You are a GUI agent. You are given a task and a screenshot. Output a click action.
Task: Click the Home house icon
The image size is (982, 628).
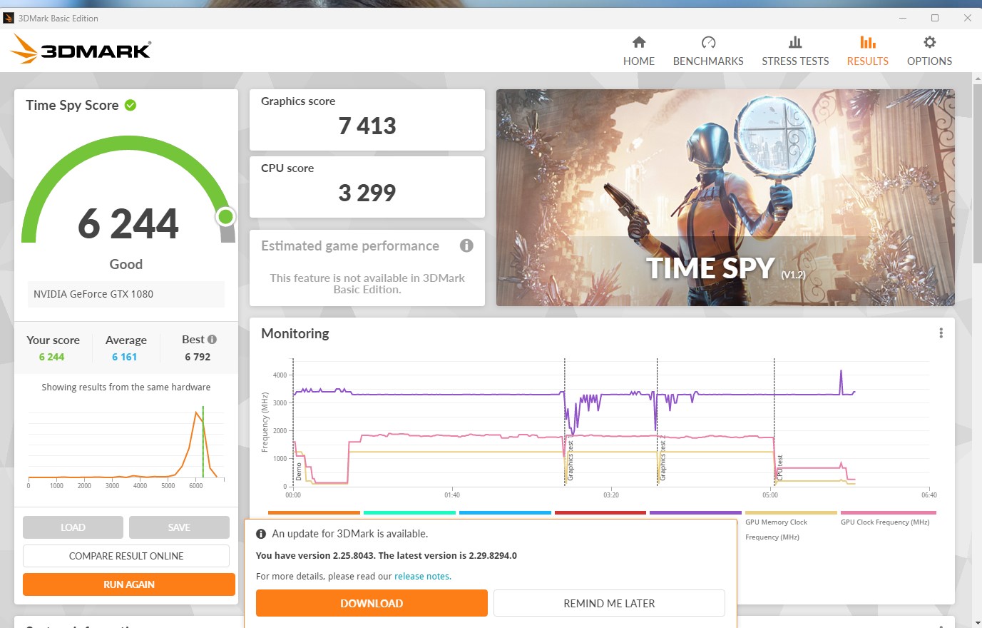tap(639, 42)
